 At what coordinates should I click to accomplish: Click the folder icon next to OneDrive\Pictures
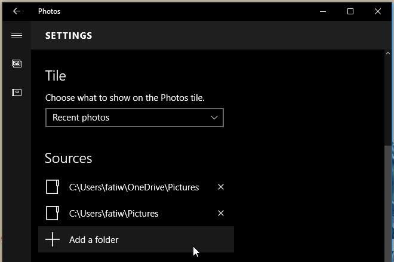[x=53, y=187]
